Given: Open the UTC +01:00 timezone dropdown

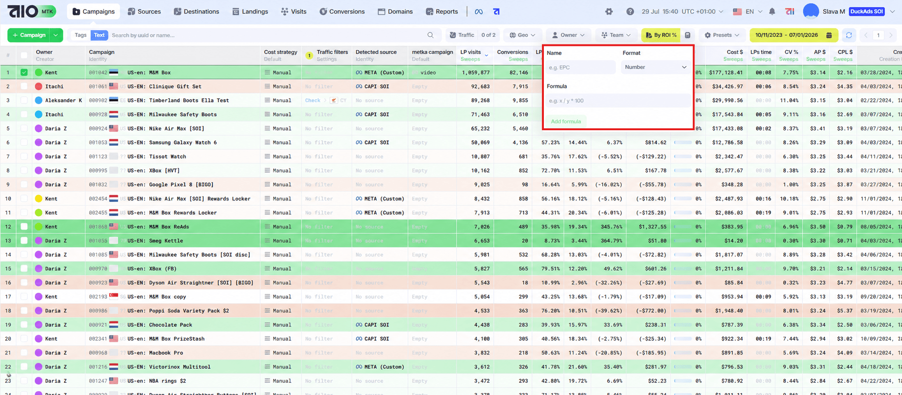Looking at the screenshot, I should 702,11.
